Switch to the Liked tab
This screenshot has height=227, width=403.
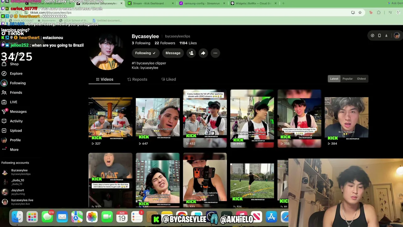point(169,79)
